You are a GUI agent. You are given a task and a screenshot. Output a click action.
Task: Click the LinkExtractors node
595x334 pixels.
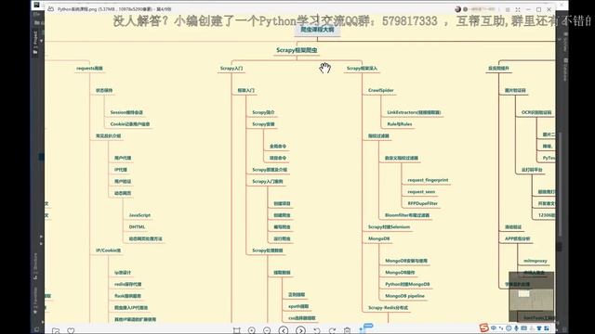[x=414, y=112]
